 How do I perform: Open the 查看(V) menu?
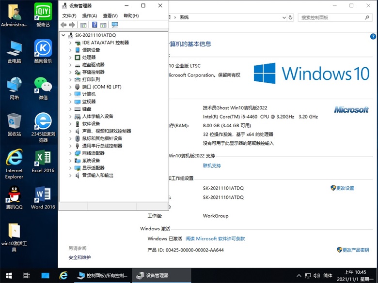[110, 16]
